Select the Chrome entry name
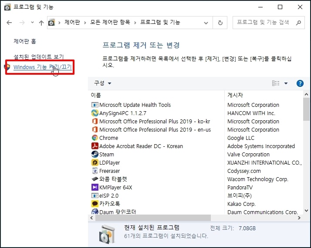 109,138
